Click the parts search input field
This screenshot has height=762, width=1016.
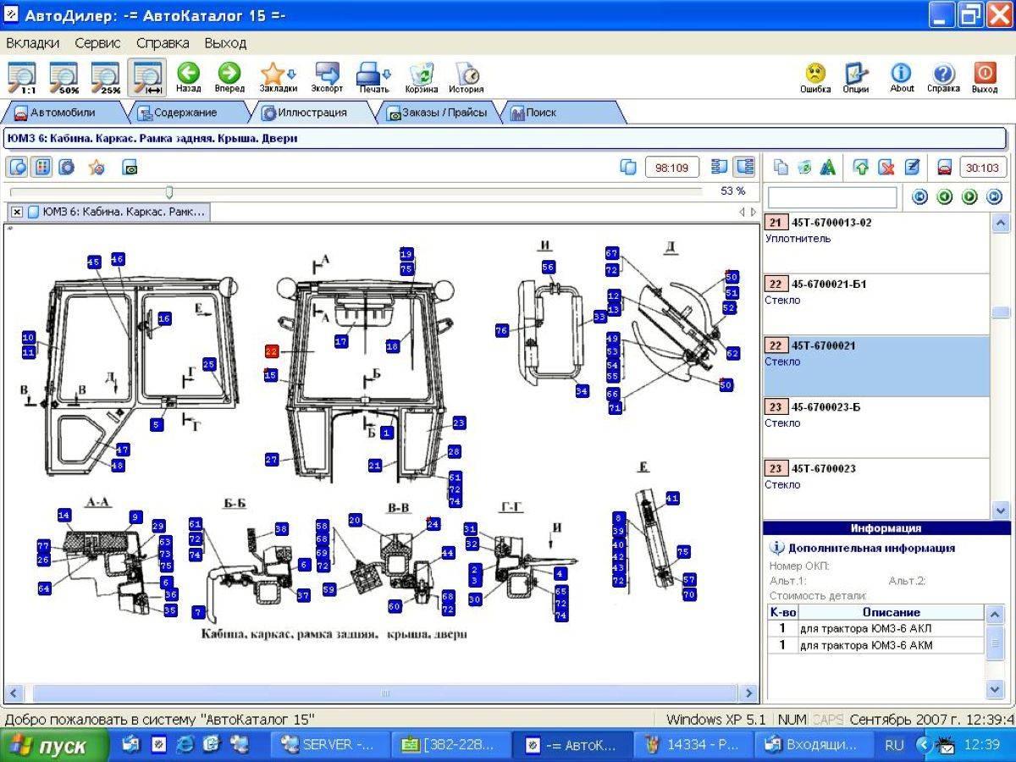coord(831,197)
